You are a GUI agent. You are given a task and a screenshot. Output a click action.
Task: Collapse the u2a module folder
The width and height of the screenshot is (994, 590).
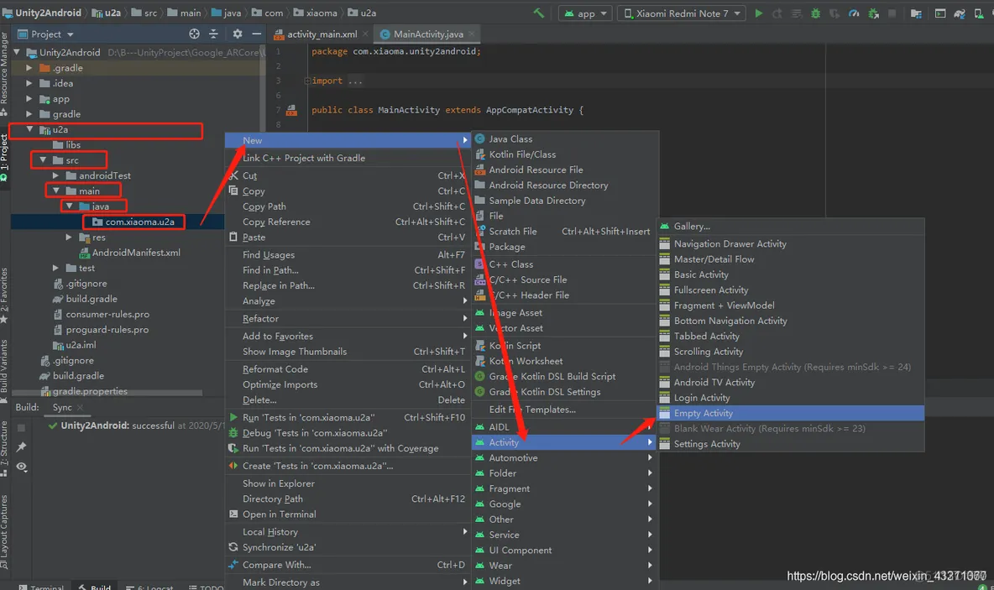(29, 129)
